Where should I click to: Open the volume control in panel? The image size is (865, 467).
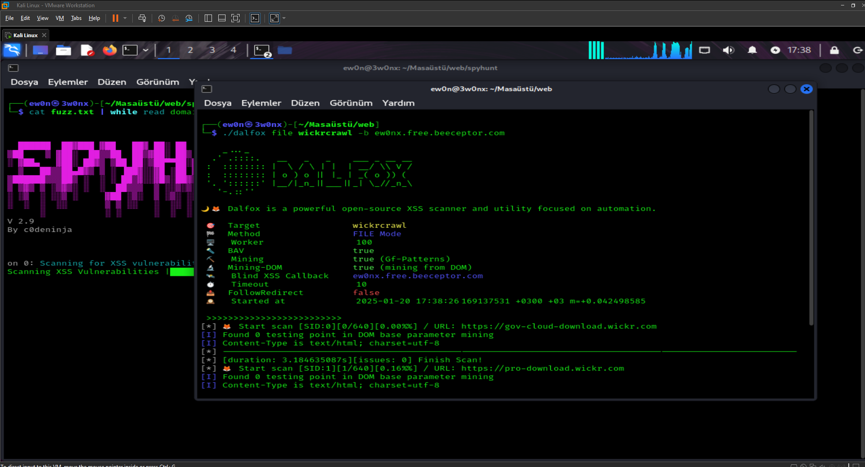[x=728, y=50]
